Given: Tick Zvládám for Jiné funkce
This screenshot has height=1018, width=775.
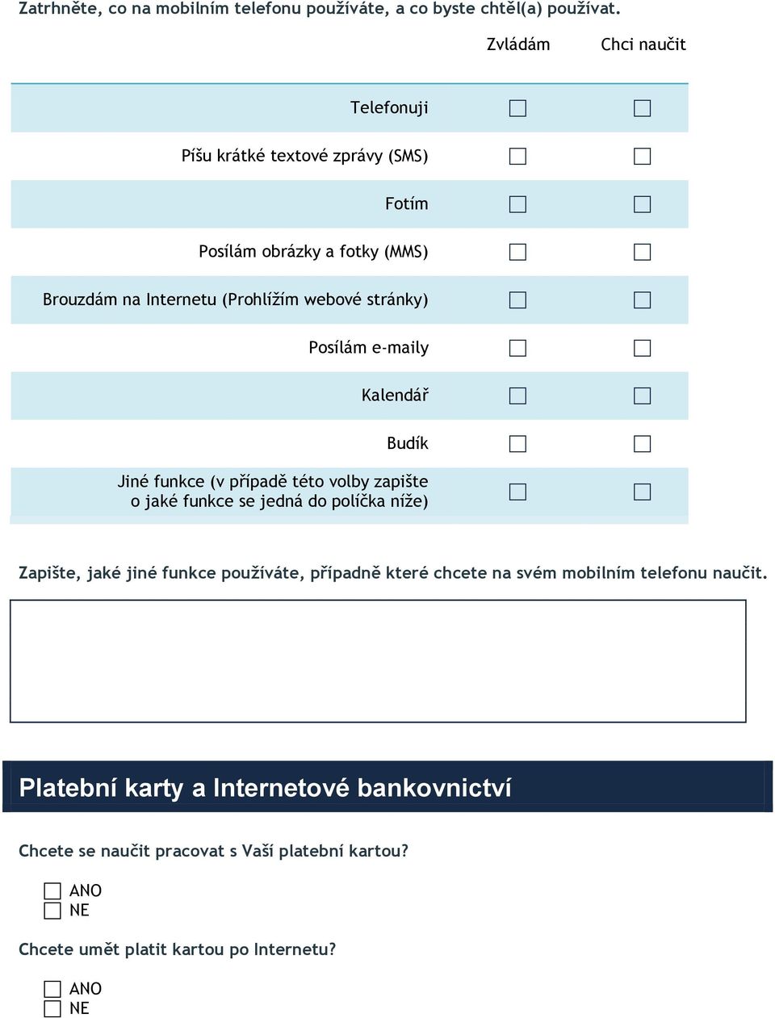Looking at the screenshot, I should pyautogui.click(x=517, y=492).
